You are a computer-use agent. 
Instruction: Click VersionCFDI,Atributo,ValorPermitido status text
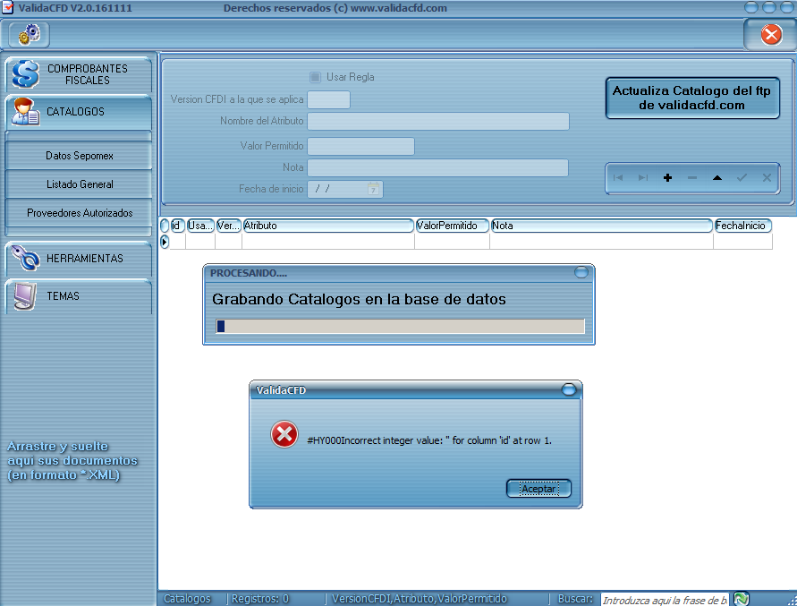420,599
